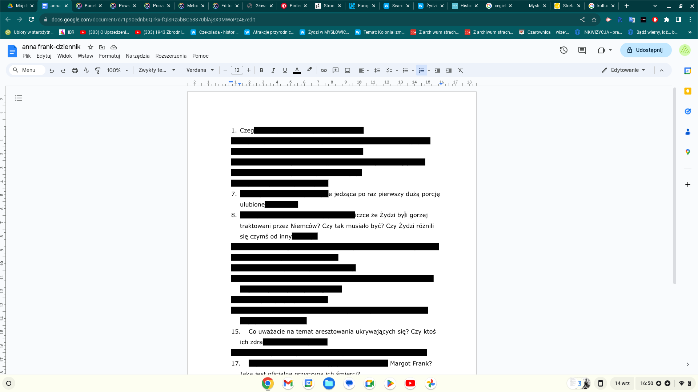Click the clear formatting icon

(x=461, y=70)
